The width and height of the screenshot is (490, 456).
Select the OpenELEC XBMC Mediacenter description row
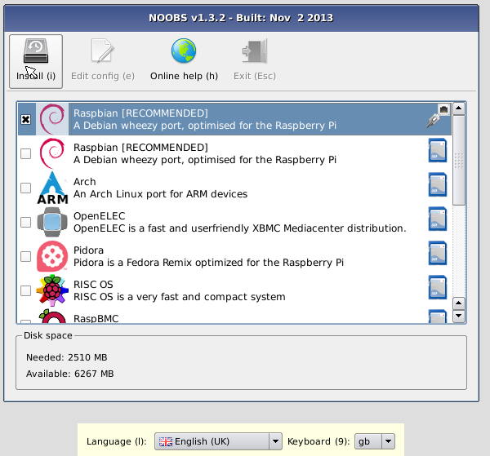point(234,222)
